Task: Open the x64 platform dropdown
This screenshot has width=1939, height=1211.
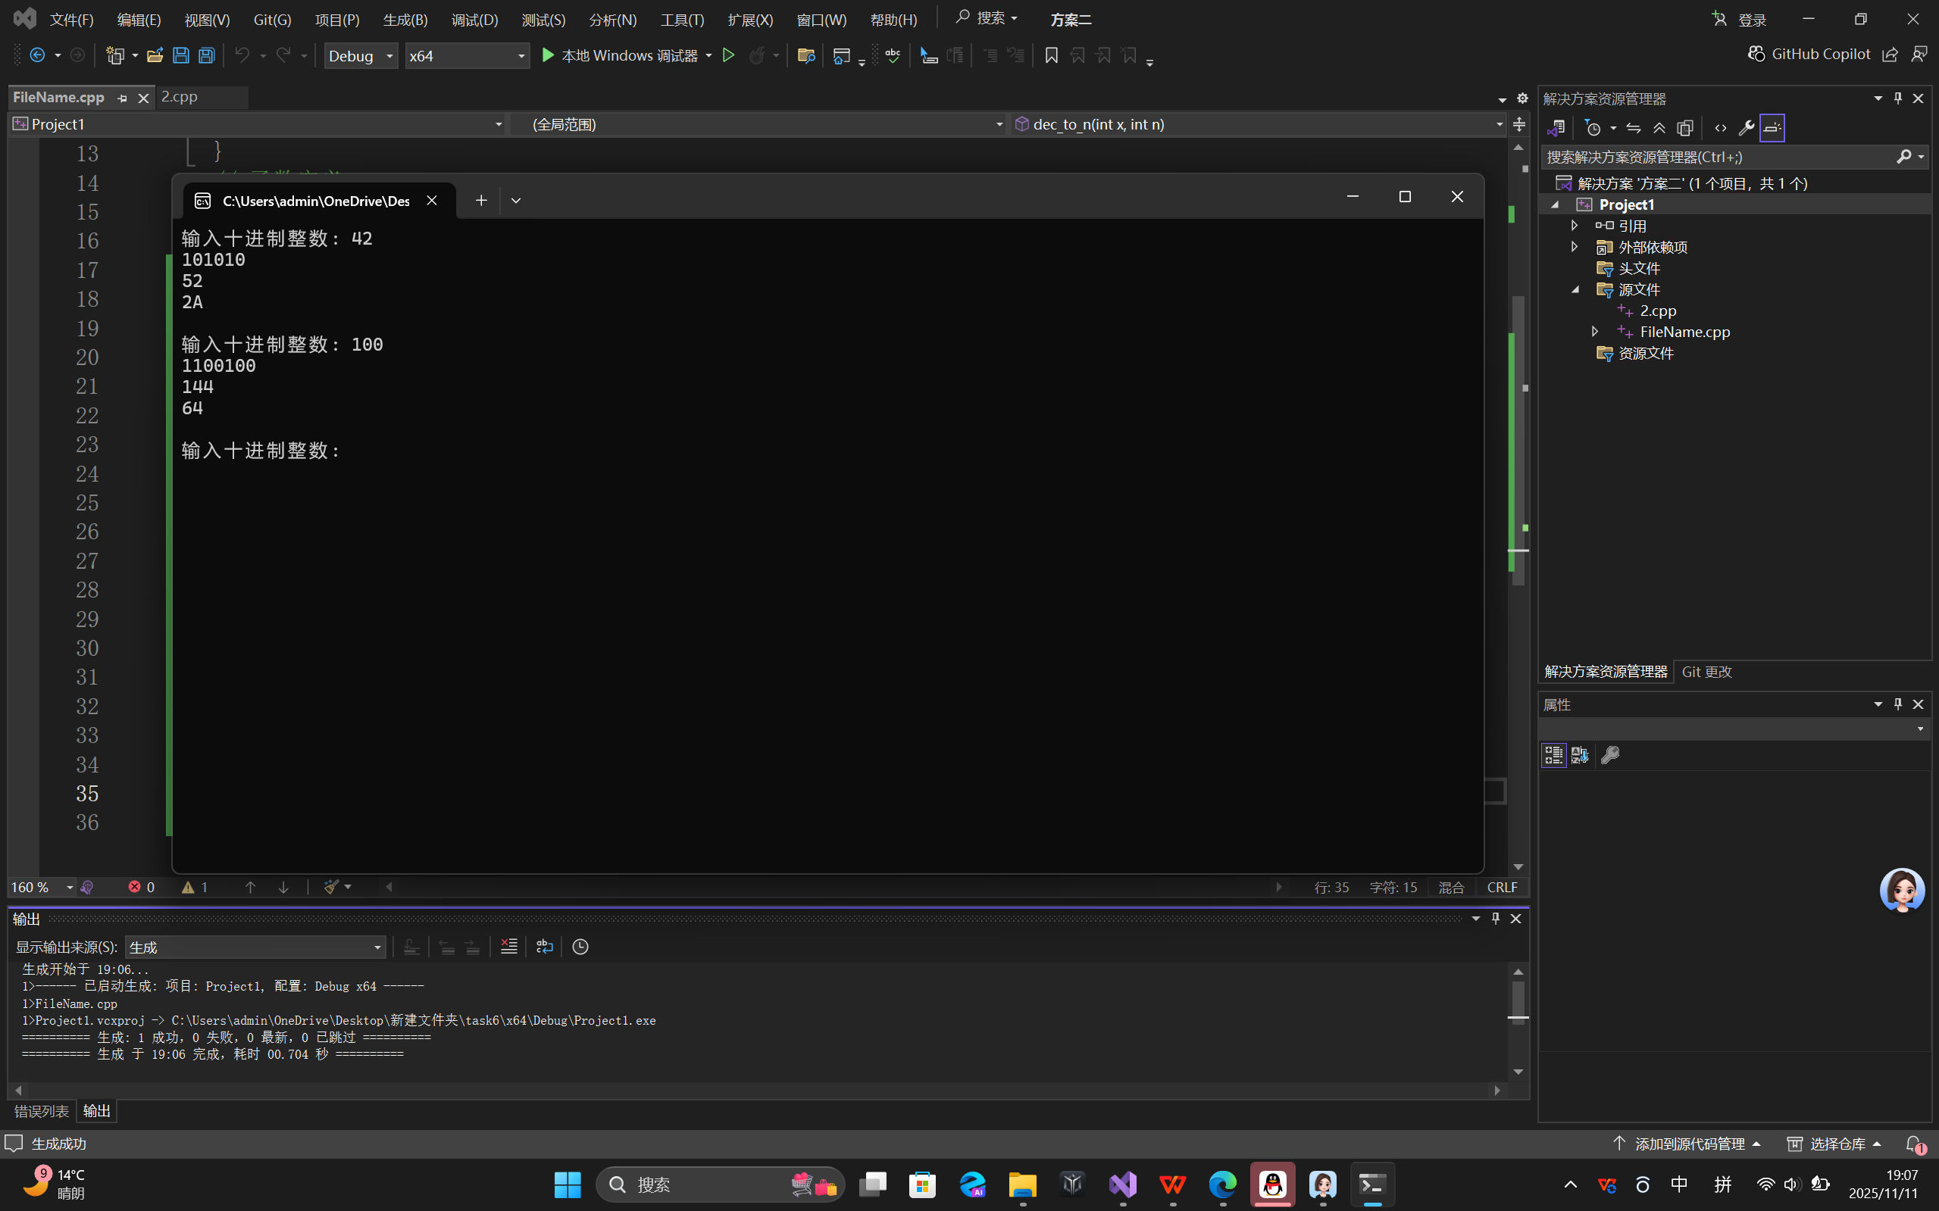Action: (521, 56)
